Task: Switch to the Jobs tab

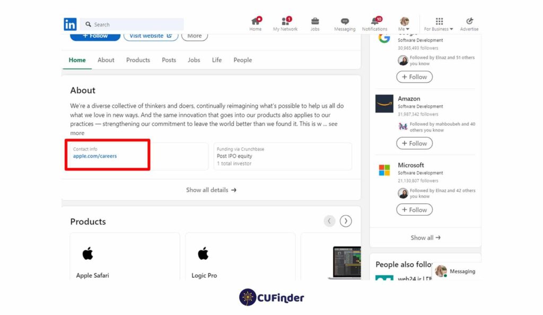Action: point(194,60)
